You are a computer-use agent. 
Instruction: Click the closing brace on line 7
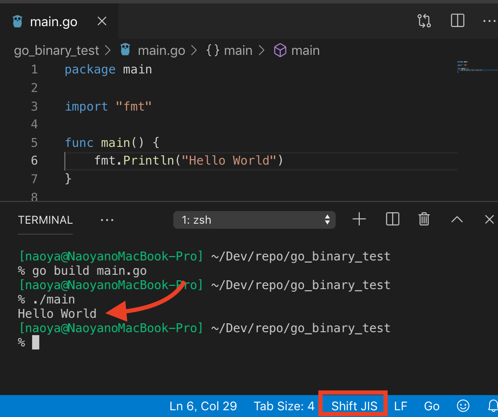tap(68, 179)
